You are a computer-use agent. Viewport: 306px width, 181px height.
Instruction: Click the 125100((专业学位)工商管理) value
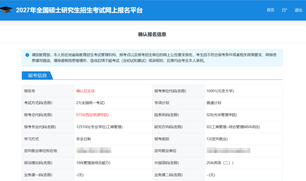click(99, 127)
